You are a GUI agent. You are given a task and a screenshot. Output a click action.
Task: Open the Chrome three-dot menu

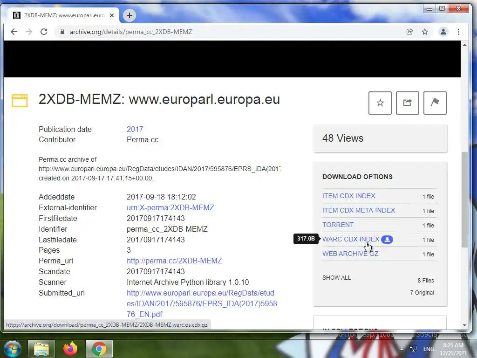click(458, 32)
